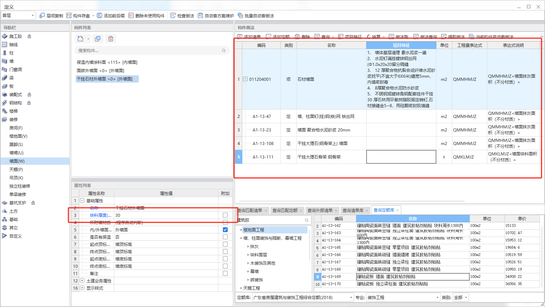Toggle 附加 checkbox for 所附墙材质 row
The height and width of the screenshot is (307, 545).
[x=225, y=222]
